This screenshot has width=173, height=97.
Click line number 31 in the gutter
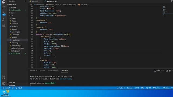tap(32, 51)
